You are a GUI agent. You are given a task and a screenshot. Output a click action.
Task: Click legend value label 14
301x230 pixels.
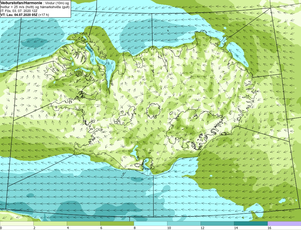tap(236, 228)
